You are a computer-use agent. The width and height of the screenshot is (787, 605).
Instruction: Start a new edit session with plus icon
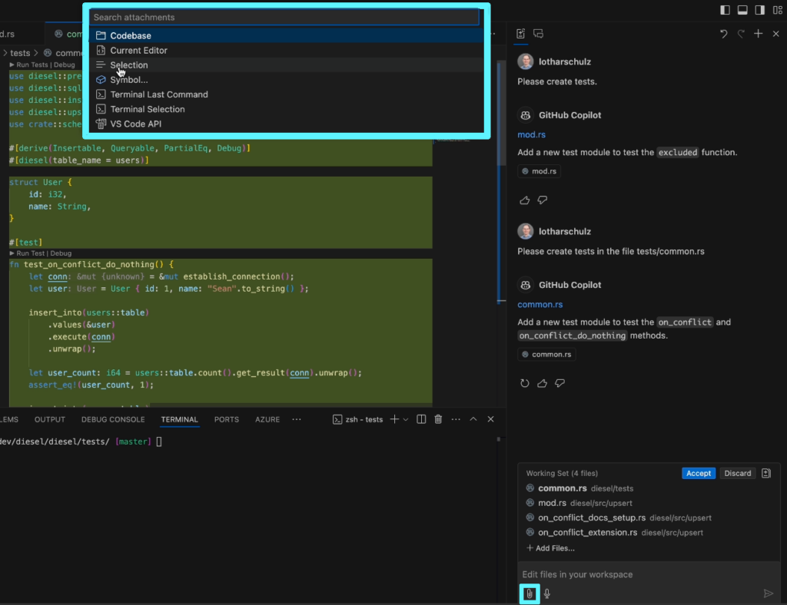pos(759,34)
